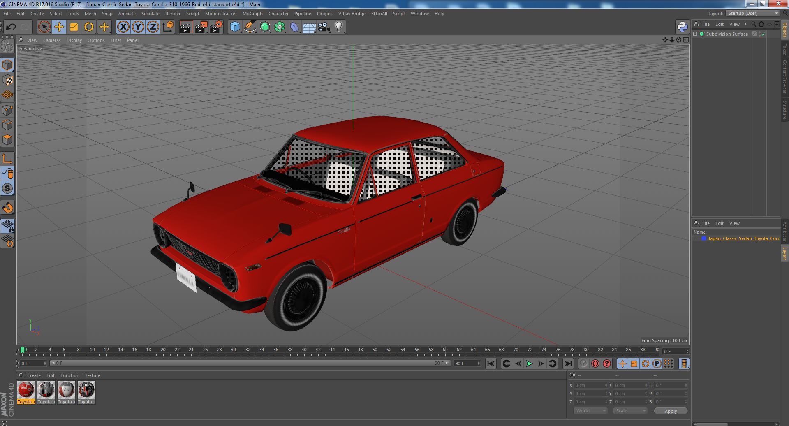Toggle Enable Snap magnet icon
Screen dimensions: 789x426
tap(7, 208)
